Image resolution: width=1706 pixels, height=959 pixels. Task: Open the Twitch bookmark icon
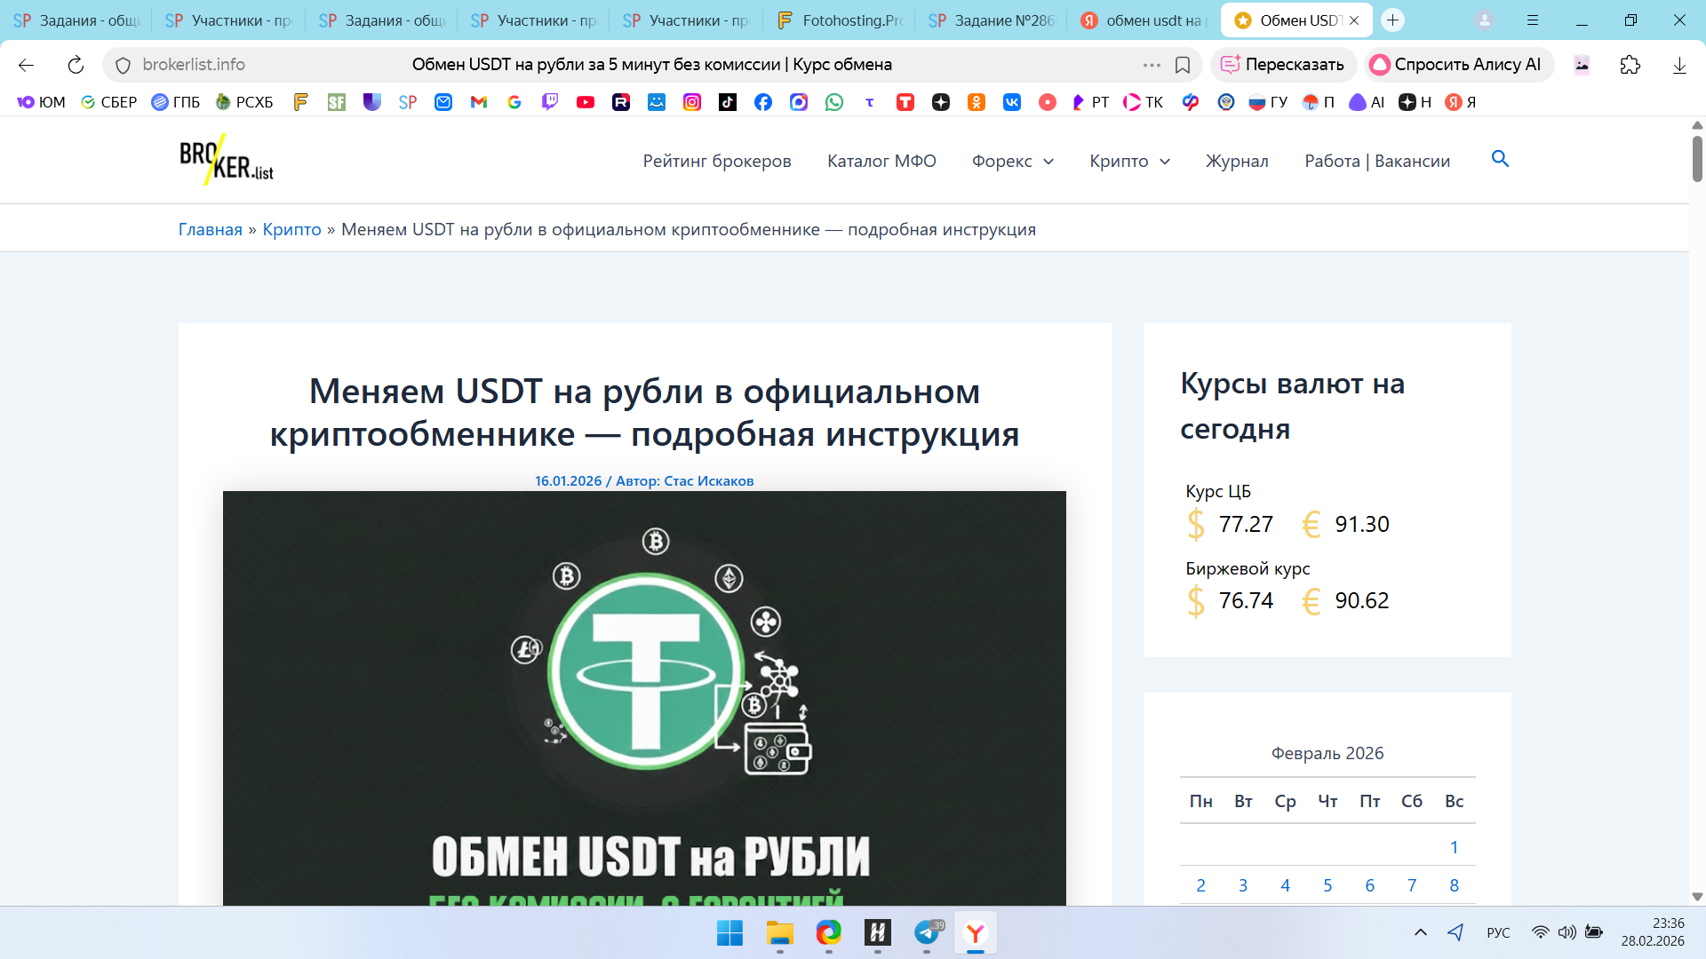tap(550, 102)
